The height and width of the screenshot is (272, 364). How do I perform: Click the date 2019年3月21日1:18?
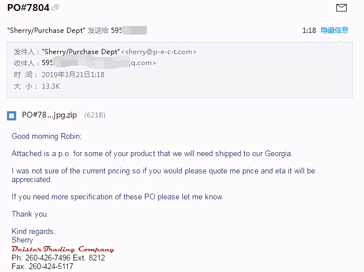73,75
